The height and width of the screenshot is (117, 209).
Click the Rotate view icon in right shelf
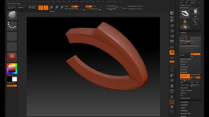172,86
